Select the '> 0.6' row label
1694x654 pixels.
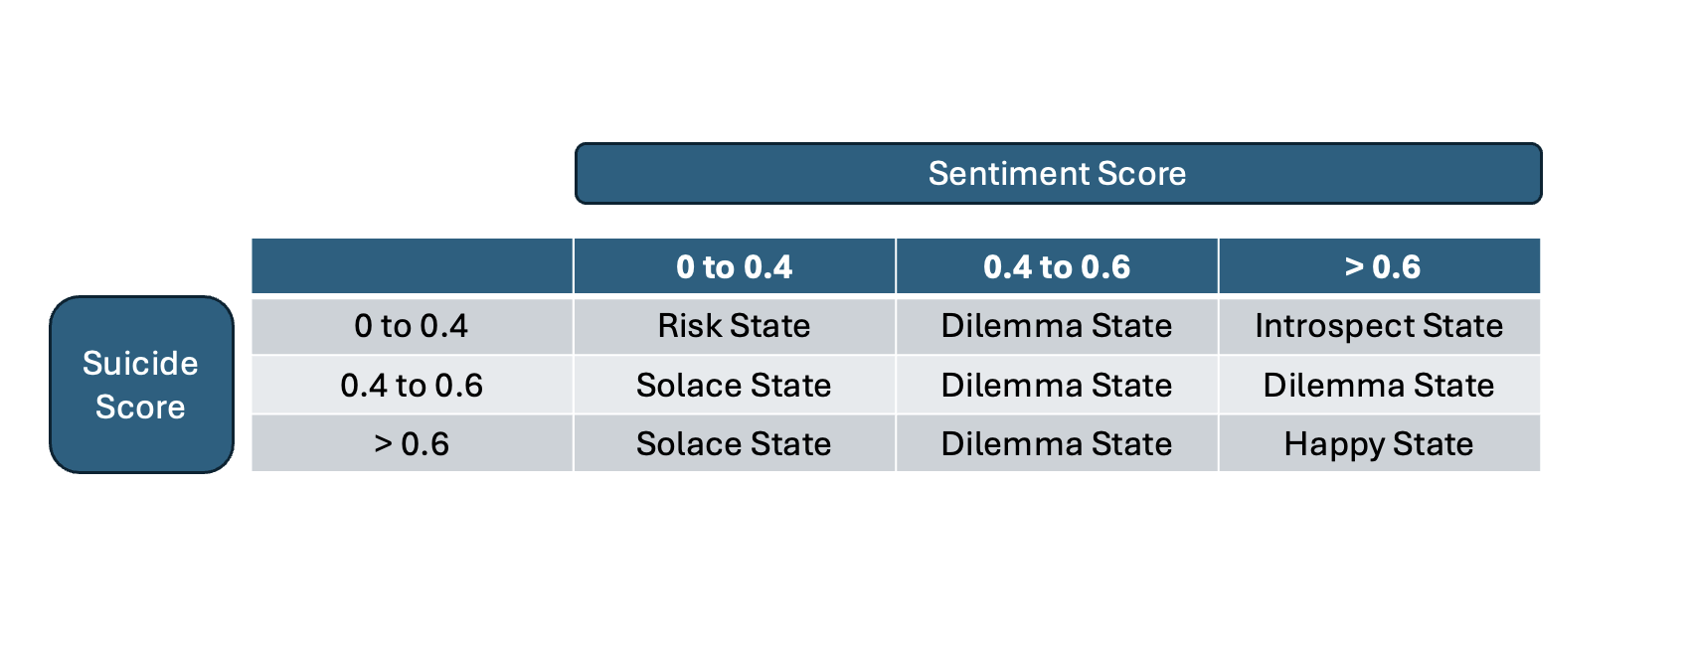click(412, 444)
